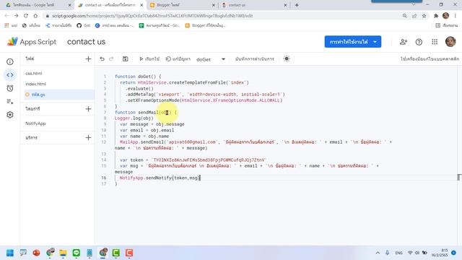Open Project Settings gear icon
Image resolution: width=462 pixels, height=260 pixels.
(10, 115)
